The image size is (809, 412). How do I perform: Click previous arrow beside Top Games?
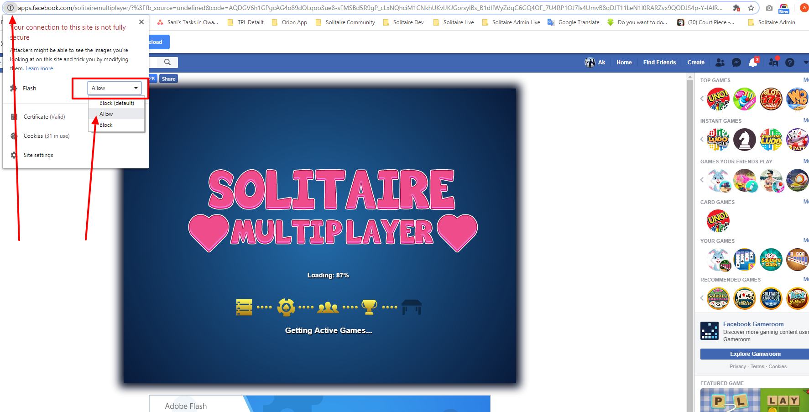(702, 99)
